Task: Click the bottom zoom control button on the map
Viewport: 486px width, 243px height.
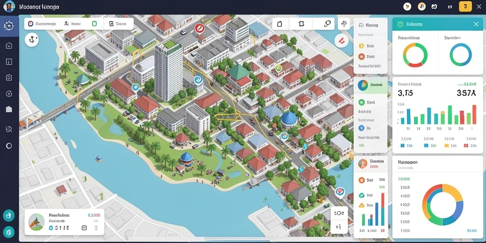Action: click(339, 226)
